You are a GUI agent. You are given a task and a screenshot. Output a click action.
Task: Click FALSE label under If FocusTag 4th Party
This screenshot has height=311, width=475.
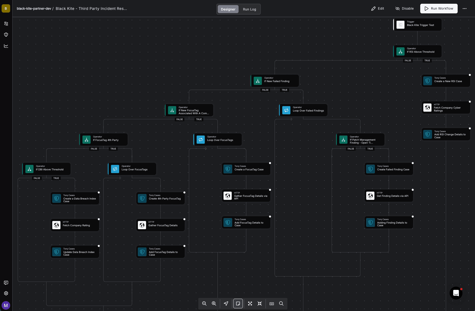tap(94, 149)
